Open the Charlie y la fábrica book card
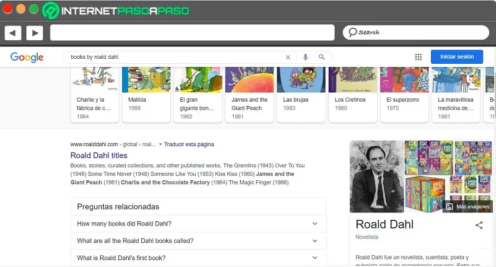496x267 pixels. [x=95, y=95]
